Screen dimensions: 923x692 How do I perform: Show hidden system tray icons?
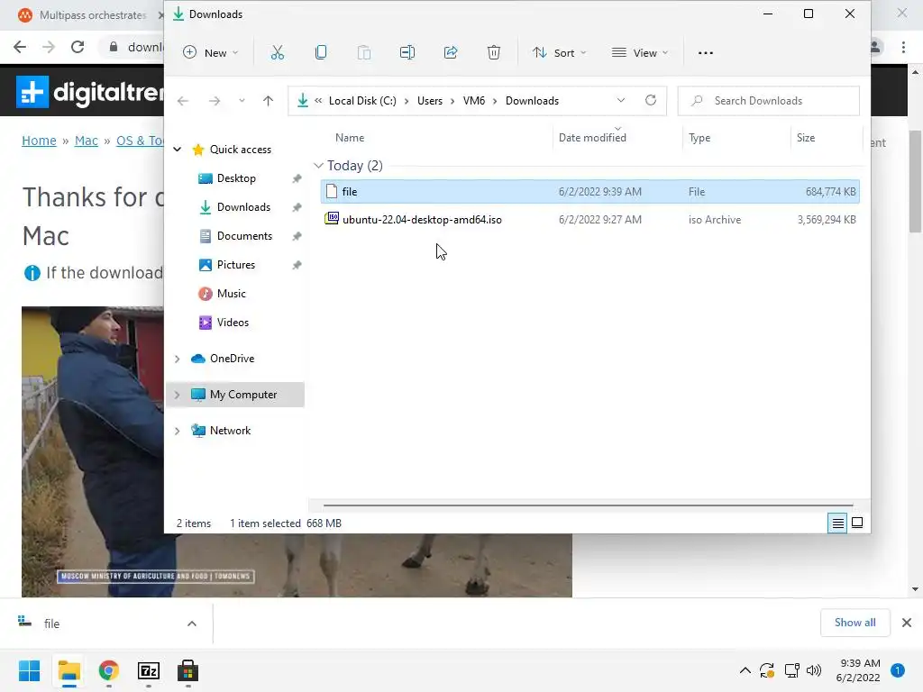(745, 670)
